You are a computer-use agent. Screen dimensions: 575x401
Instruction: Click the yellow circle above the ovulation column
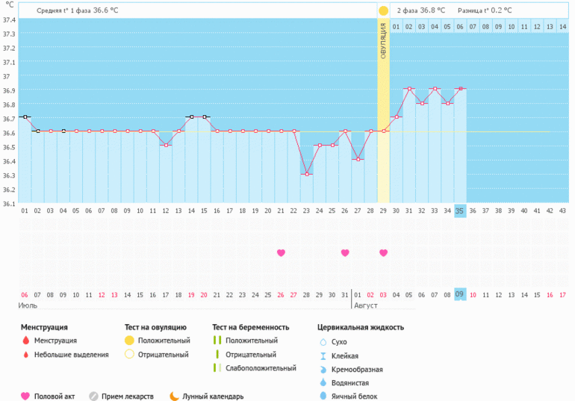383,11
